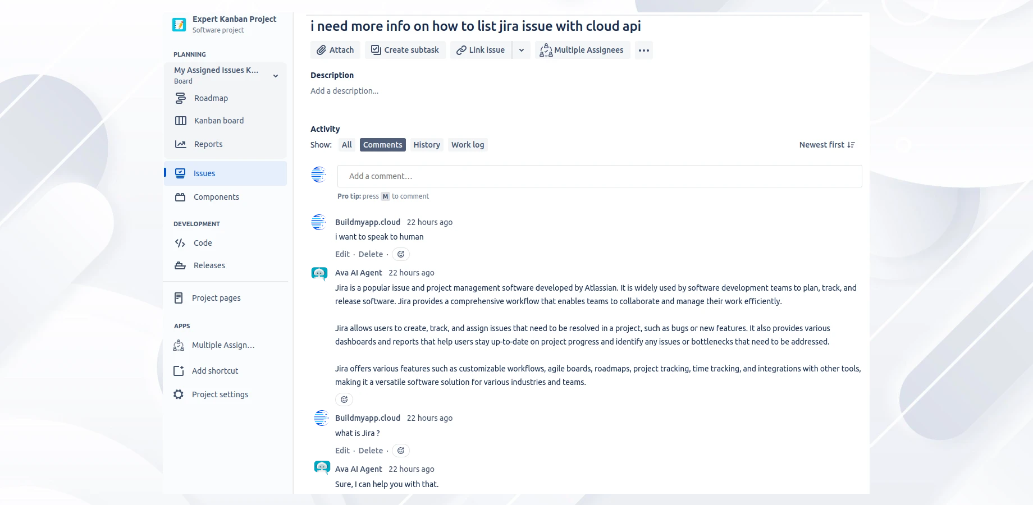The height and width of the screenshot is (505, 1033).
Task: Show only Comments in activity
Action: pos(382,145)
